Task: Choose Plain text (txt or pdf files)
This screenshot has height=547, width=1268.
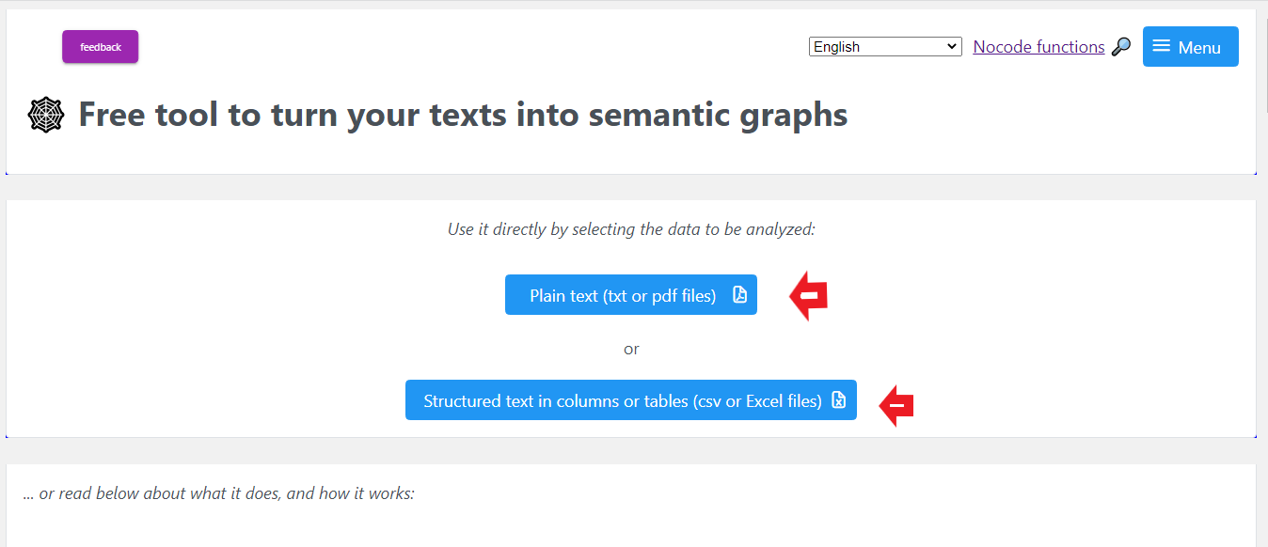Action: [x=623, y=295]
